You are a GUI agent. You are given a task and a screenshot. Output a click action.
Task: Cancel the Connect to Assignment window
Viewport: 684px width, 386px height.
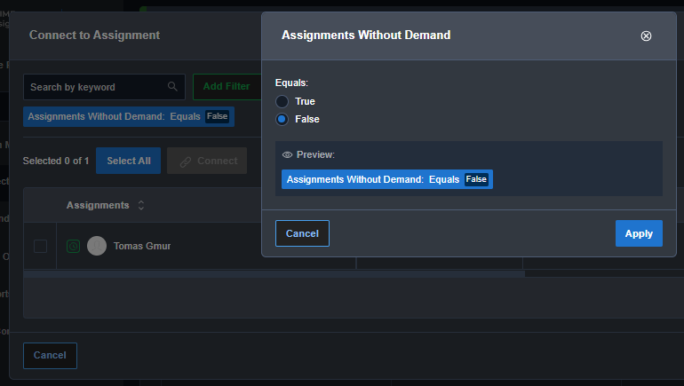tap(50, 355)
